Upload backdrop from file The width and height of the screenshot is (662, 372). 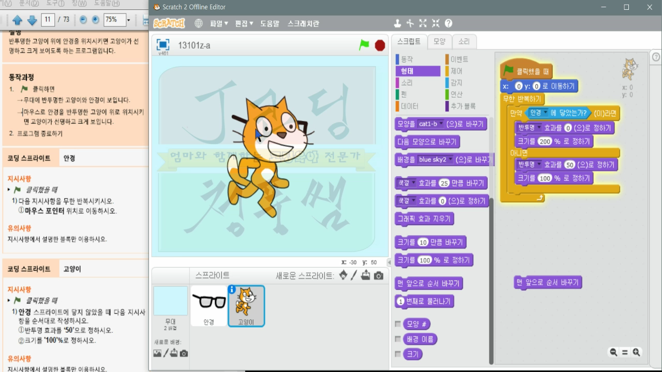pos(174,353)
